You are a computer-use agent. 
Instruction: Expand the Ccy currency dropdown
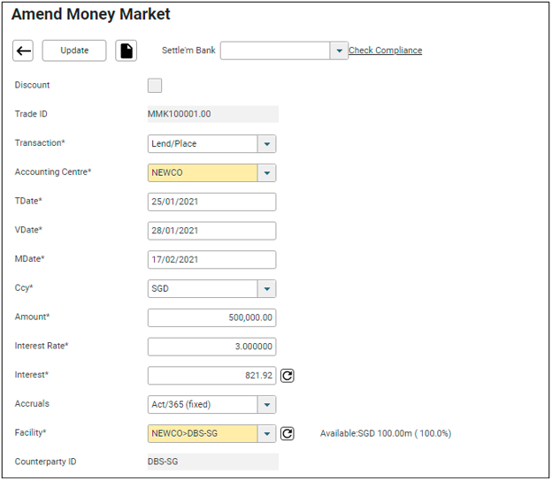(266, 289)
